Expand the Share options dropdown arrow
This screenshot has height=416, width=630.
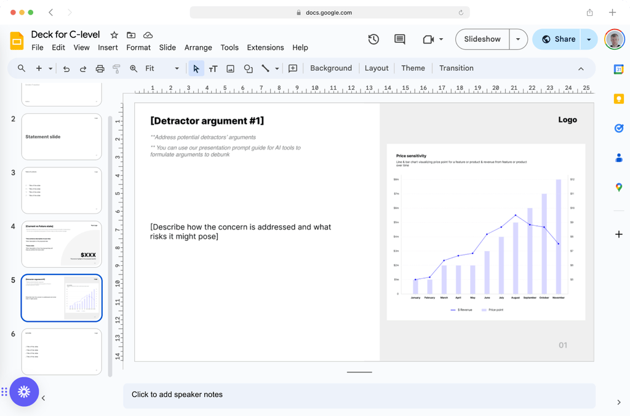click(x=589, y=39)
